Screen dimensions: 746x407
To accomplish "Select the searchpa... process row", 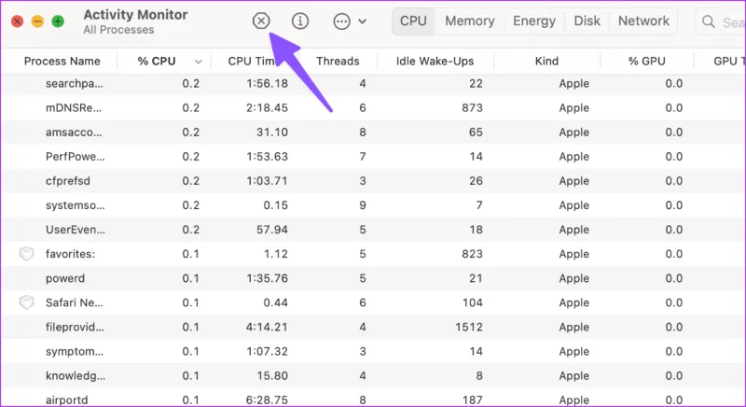I will click(x=373, y=83).
